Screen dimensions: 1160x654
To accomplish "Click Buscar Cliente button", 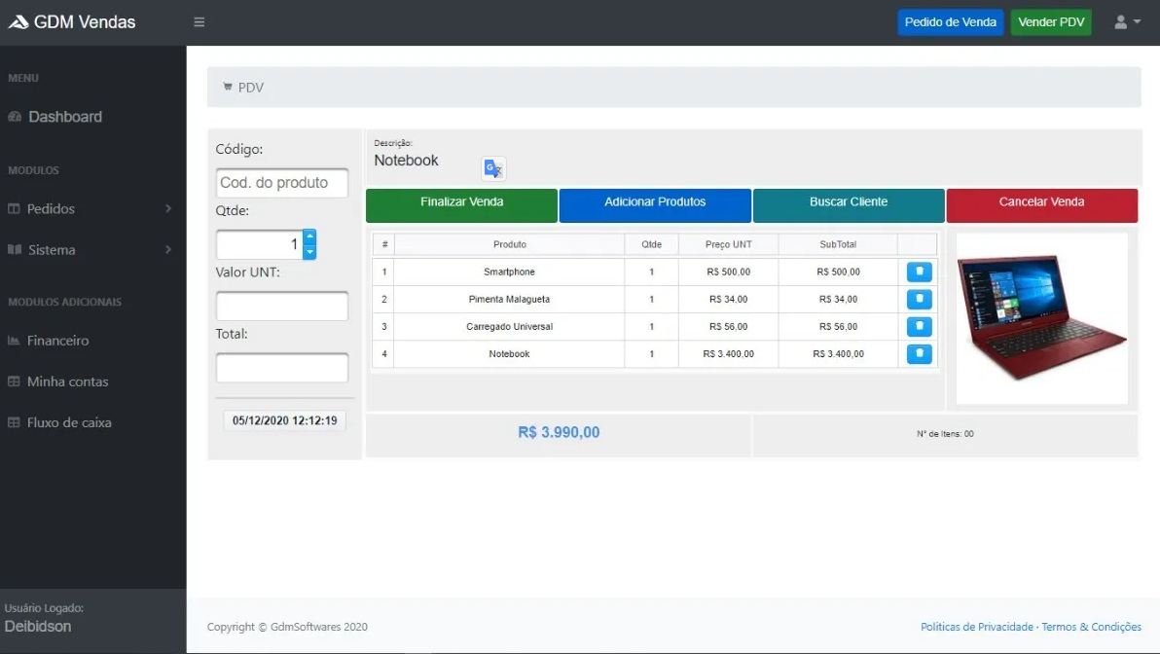I will 848,202.
